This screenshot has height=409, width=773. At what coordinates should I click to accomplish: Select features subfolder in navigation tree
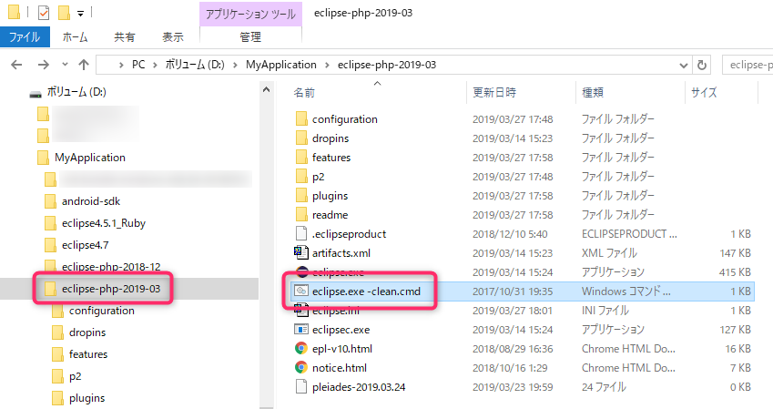point(88,354)
